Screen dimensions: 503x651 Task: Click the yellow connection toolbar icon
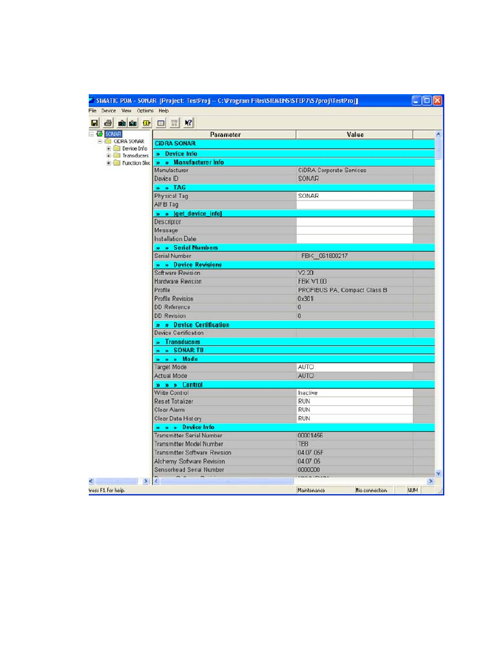pyautogui.click(x=147, y=123)
